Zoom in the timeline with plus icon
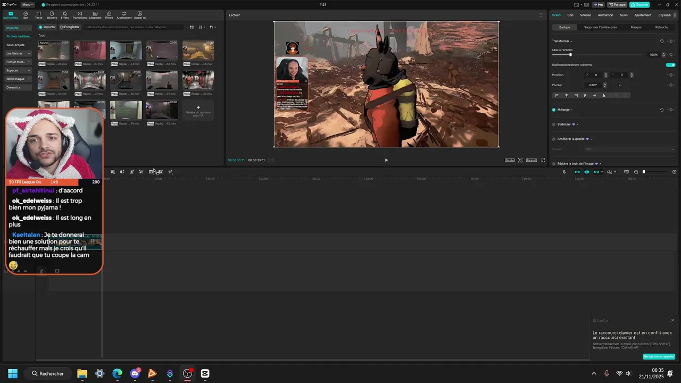The height and width of the screenshot is (383, 681). pos(675,172)
